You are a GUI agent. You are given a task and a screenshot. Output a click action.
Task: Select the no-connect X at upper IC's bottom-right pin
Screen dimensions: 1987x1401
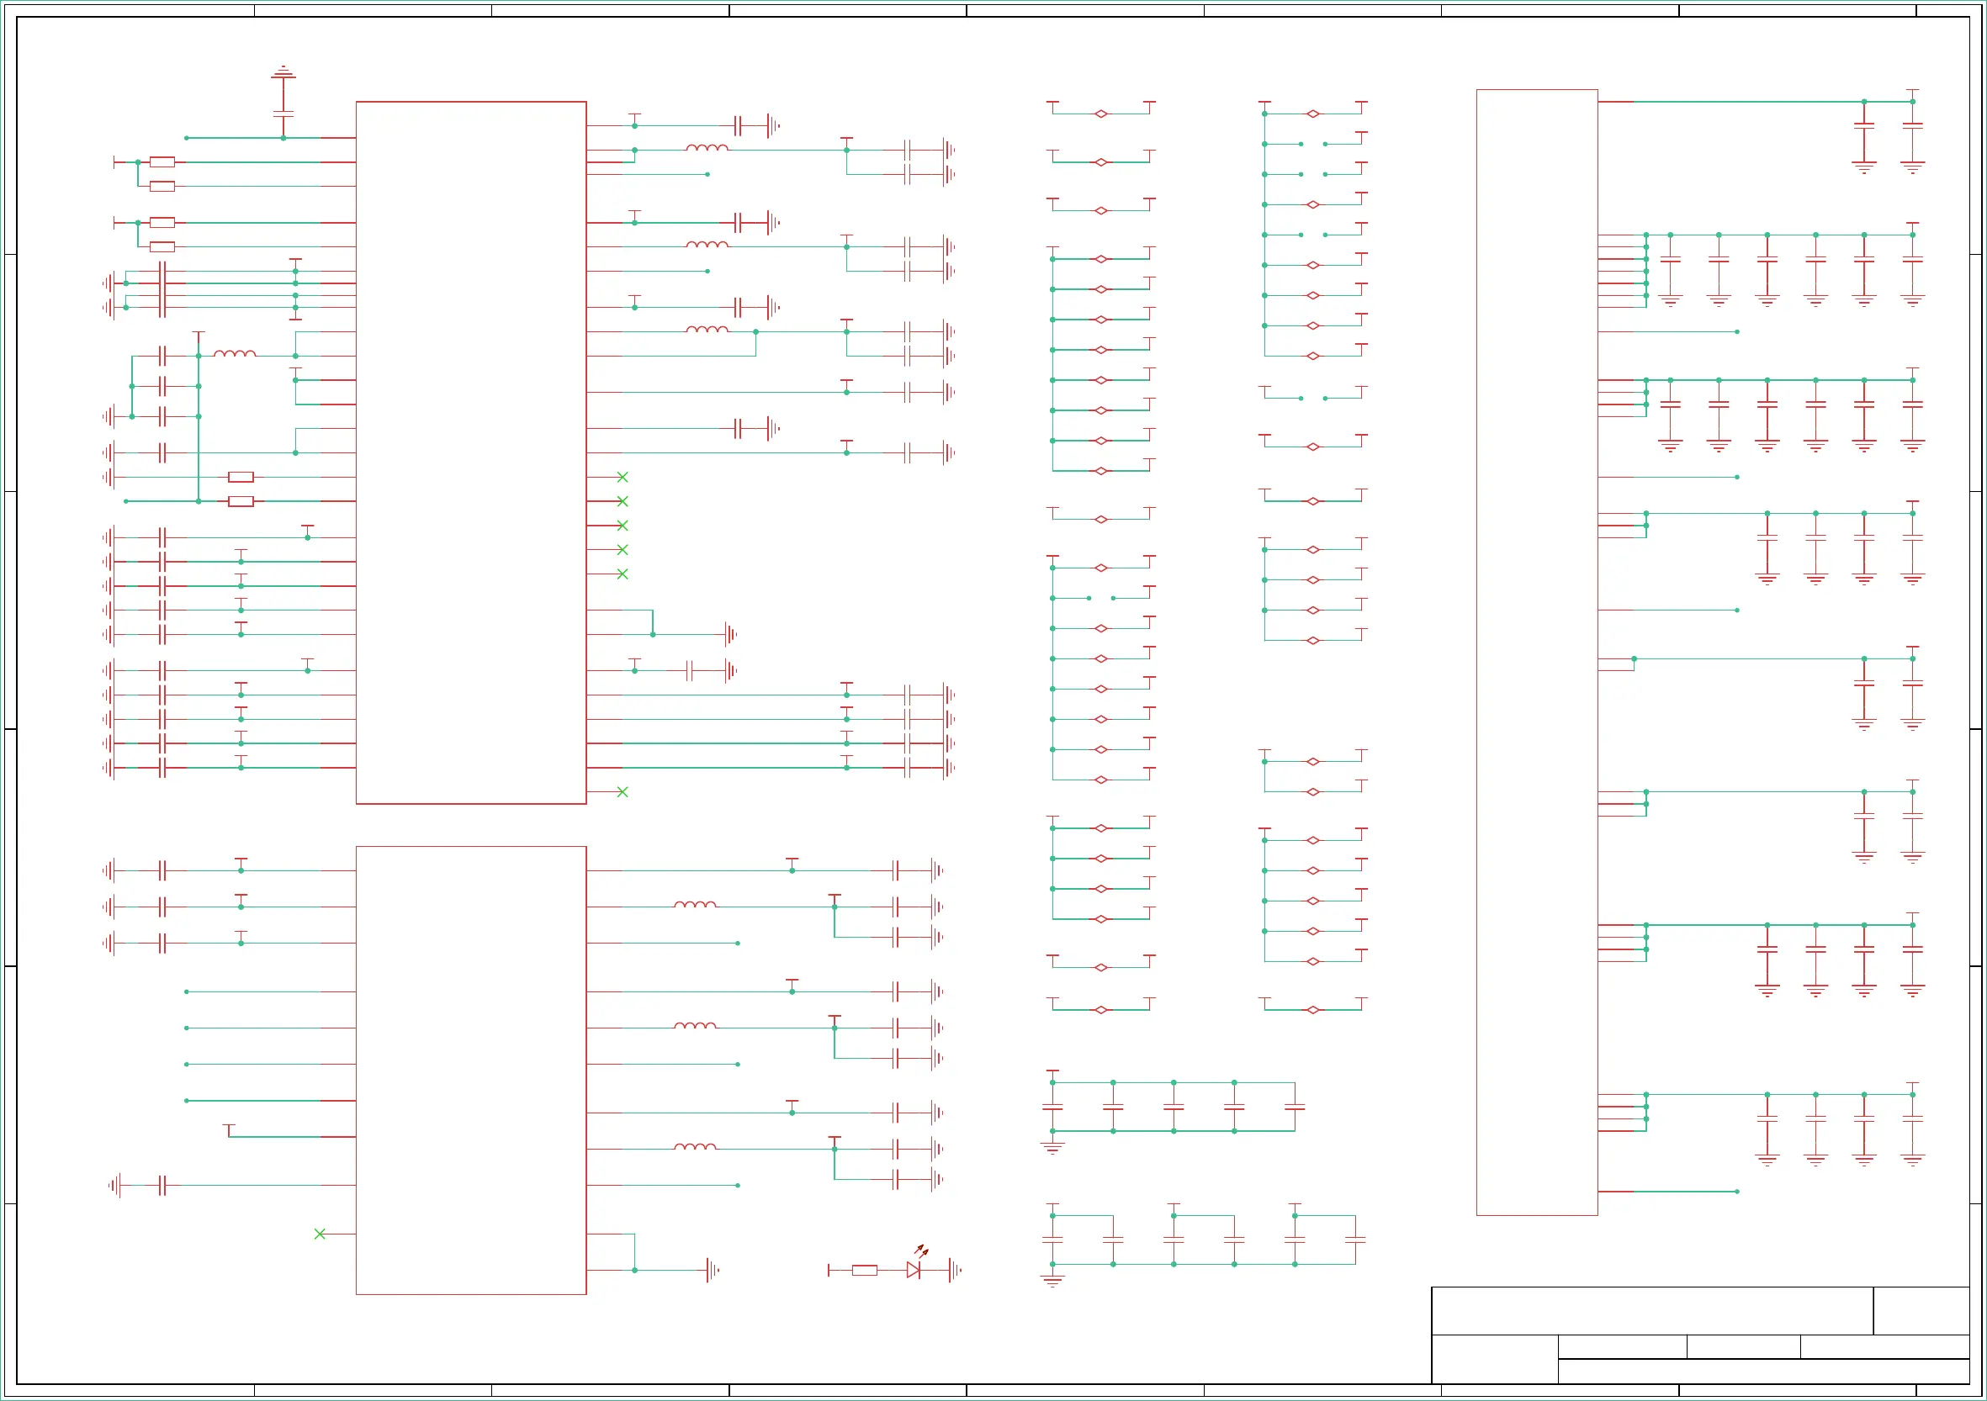623,792
